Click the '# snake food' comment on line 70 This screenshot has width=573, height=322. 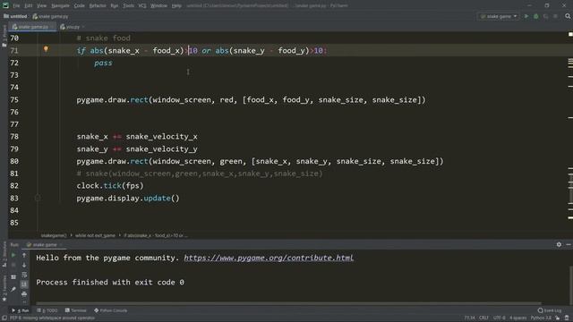coord(104,38)
